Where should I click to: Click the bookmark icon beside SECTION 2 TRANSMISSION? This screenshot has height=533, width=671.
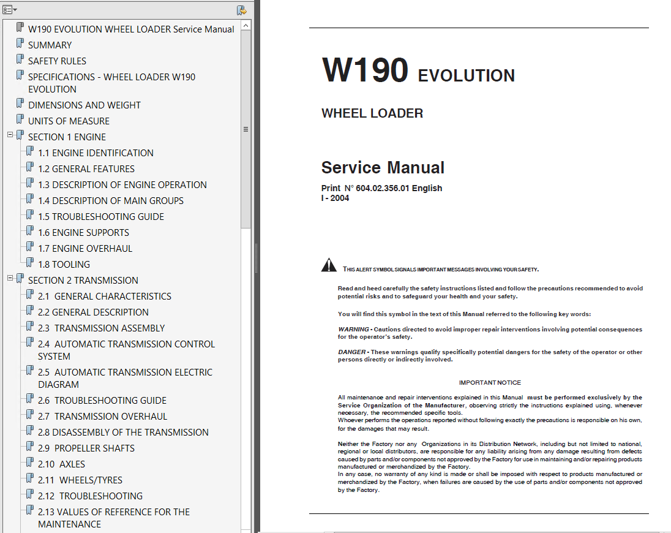coord(20,279)
